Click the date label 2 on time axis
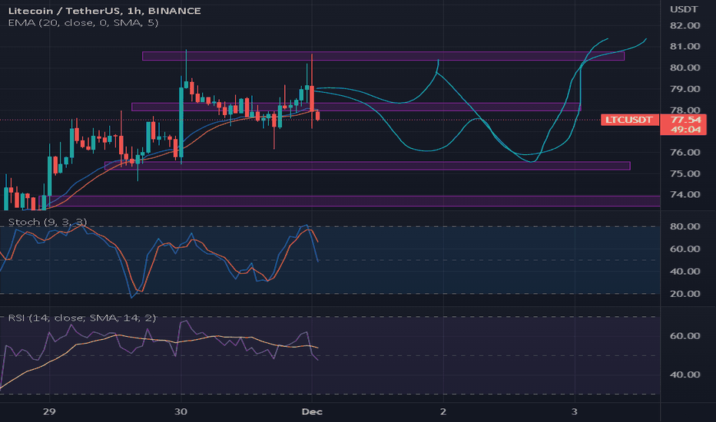 [443, 411]
